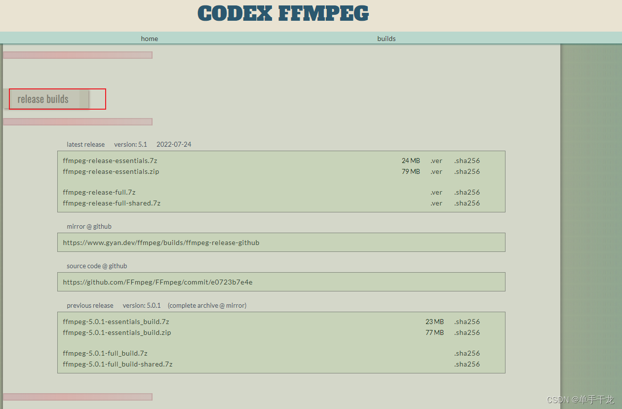
Task: Click the 23 MB size of 5.0.1 essentials
Action: (x=434, y=322)
